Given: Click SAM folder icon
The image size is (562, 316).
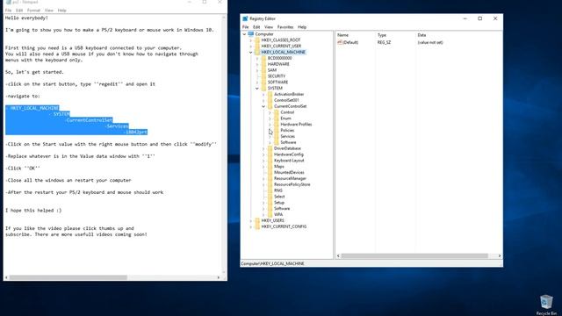Looking at the screenshot, I should 263,70.
